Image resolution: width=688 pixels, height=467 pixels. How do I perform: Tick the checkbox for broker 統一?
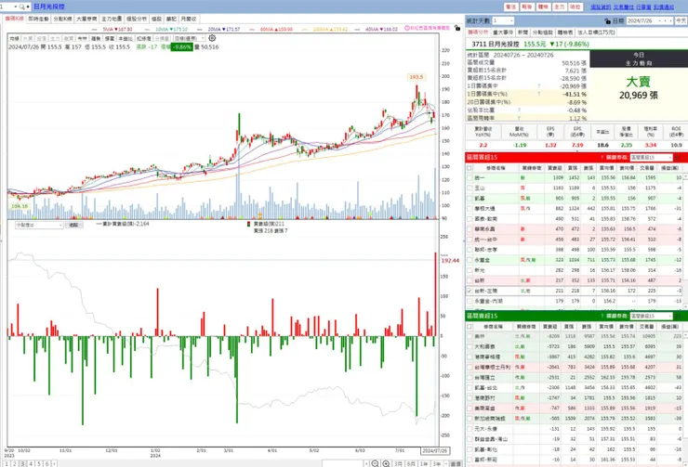coord(470,178)
